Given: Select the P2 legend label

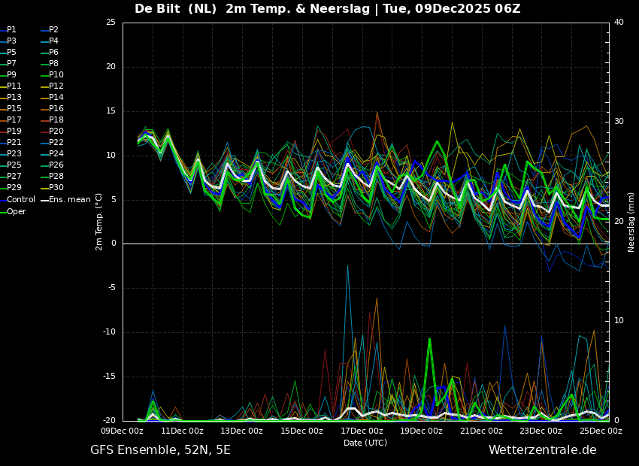Looking at the screenshot, I should point(50,30).
